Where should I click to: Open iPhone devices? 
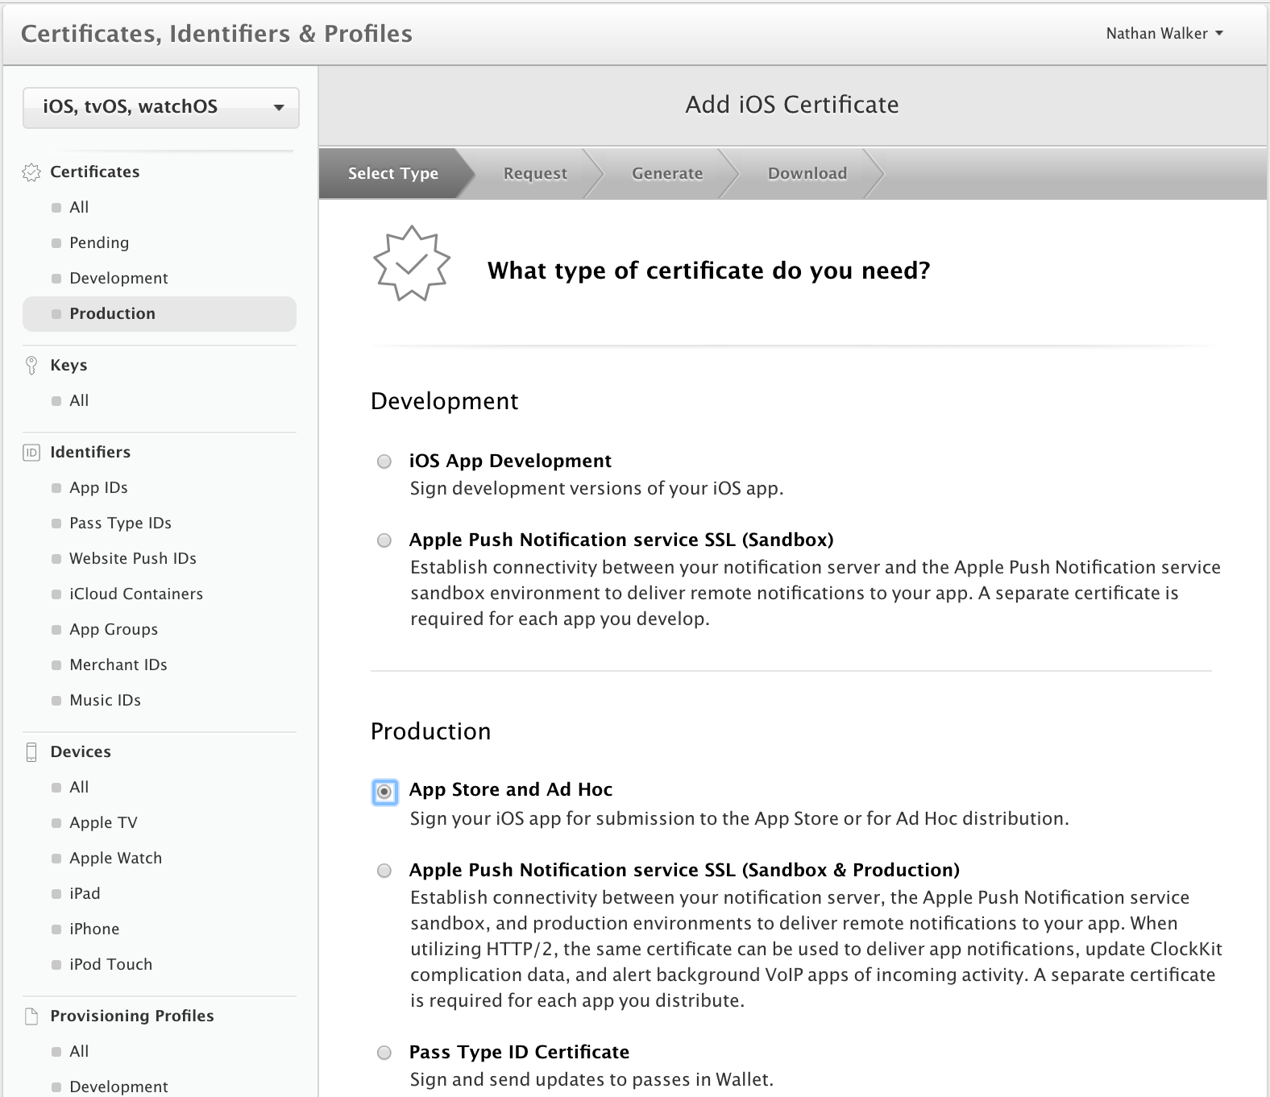94,929
